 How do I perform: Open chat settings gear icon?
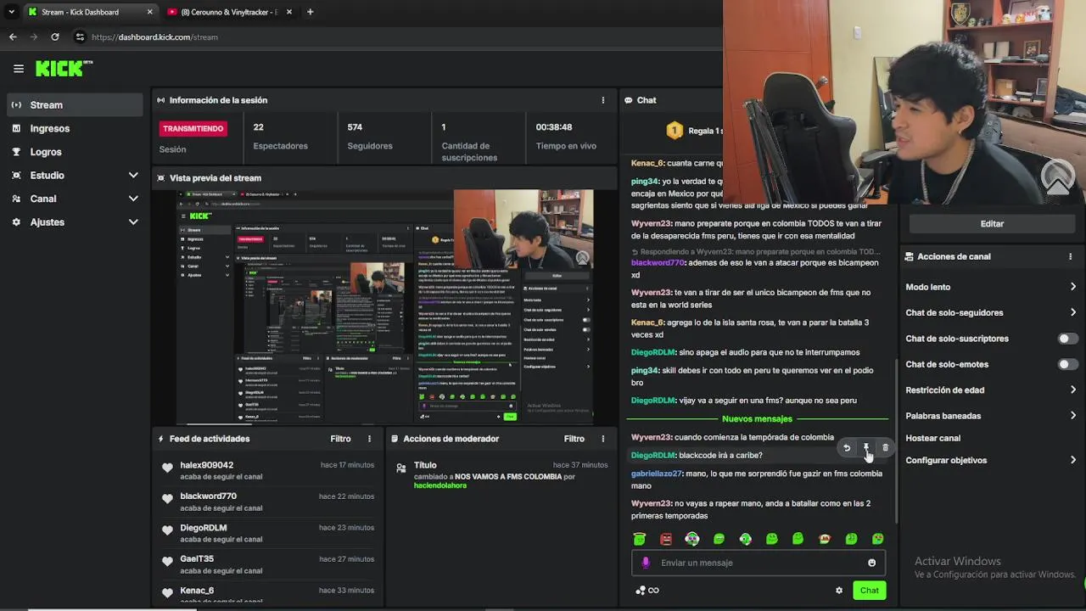point(839,591)
